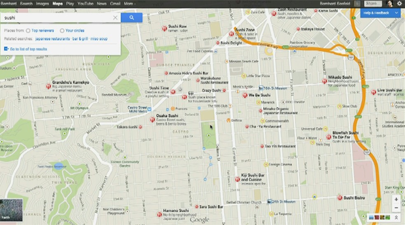Click the Sushi Zone restaurant pin
The width and height of the screenshot is (405, 225).
click(231, 34)
